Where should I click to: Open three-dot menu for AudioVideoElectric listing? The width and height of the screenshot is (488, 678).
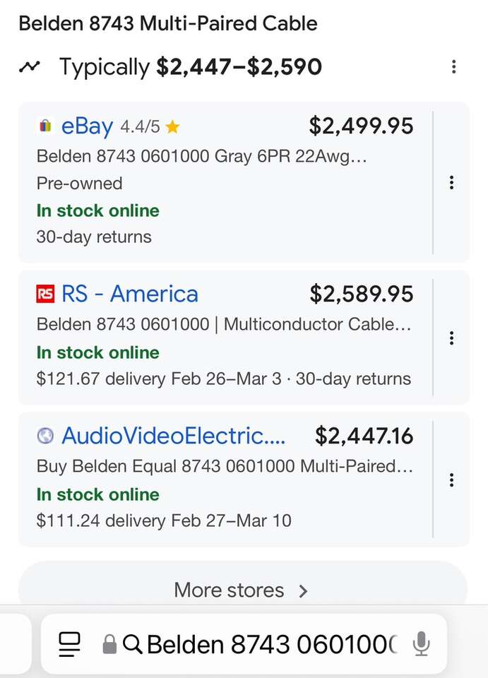tap(451, 480)
